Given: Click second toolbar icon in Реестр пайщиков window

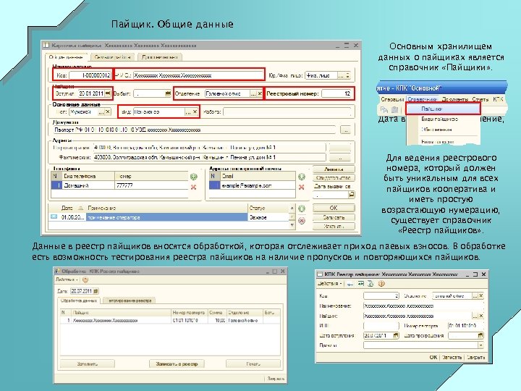Looking at the screenshot, I should 361,284.
